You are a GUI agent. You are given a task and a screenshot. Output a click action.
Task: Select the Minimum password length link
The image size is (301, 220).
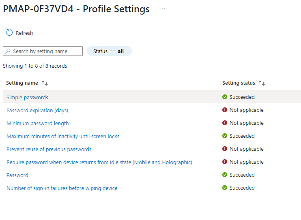click(38, 124)
